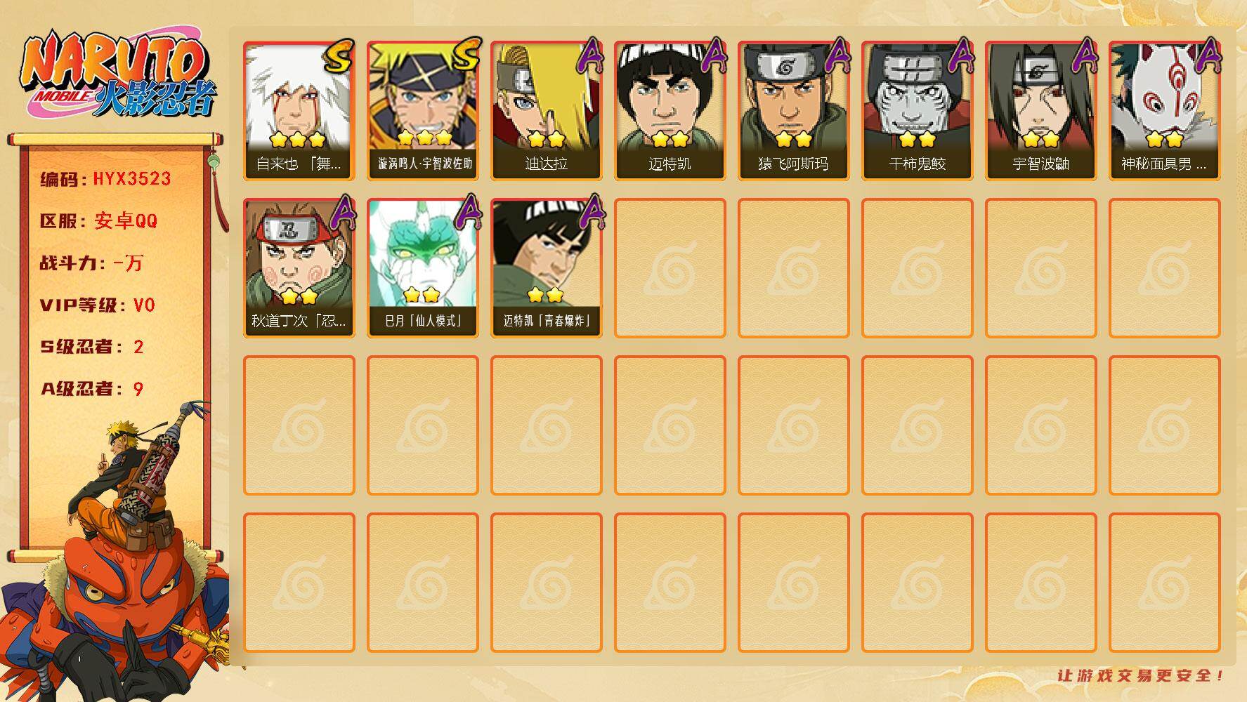The width and height of the screenshot is (1247, 702).
Task: Click the 让游戏交易更安全 slogan text
Action: 1140,675
